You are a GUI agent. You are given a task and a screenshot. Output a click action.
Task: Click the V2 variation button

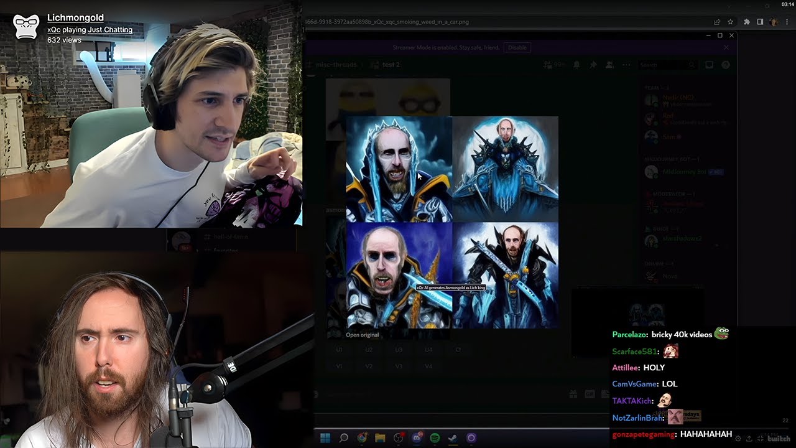(369, 366)
